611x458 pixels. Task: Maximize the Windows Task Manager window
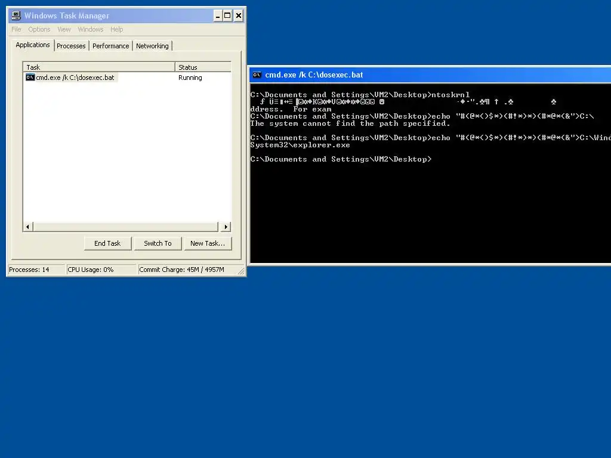(227, 16)
